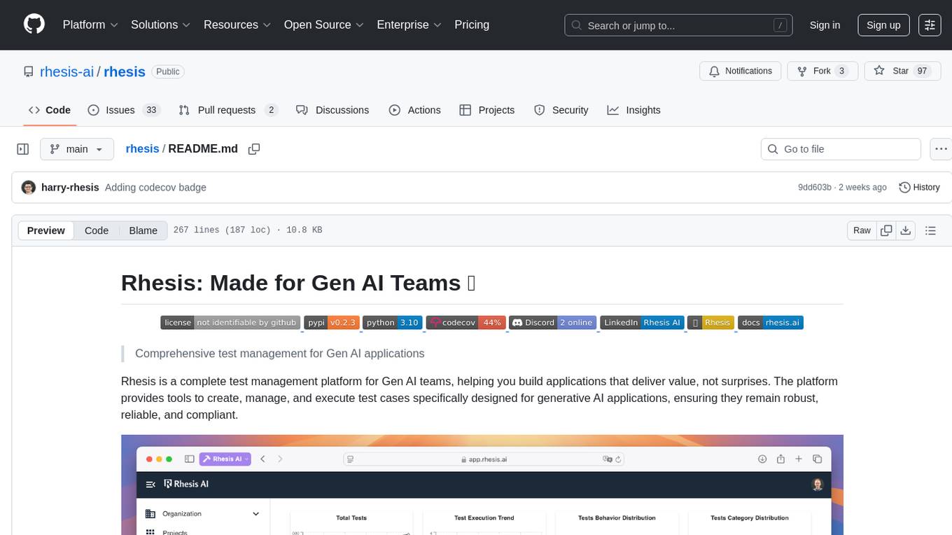The height and width of the screenshot is (535, 952).
Task: Open commit 9dd603b
Action: (815, 188)
